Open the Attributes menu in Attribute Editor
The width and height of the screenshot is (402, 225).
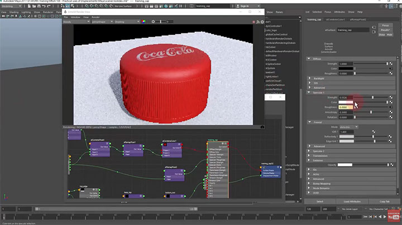click(339, 12)
